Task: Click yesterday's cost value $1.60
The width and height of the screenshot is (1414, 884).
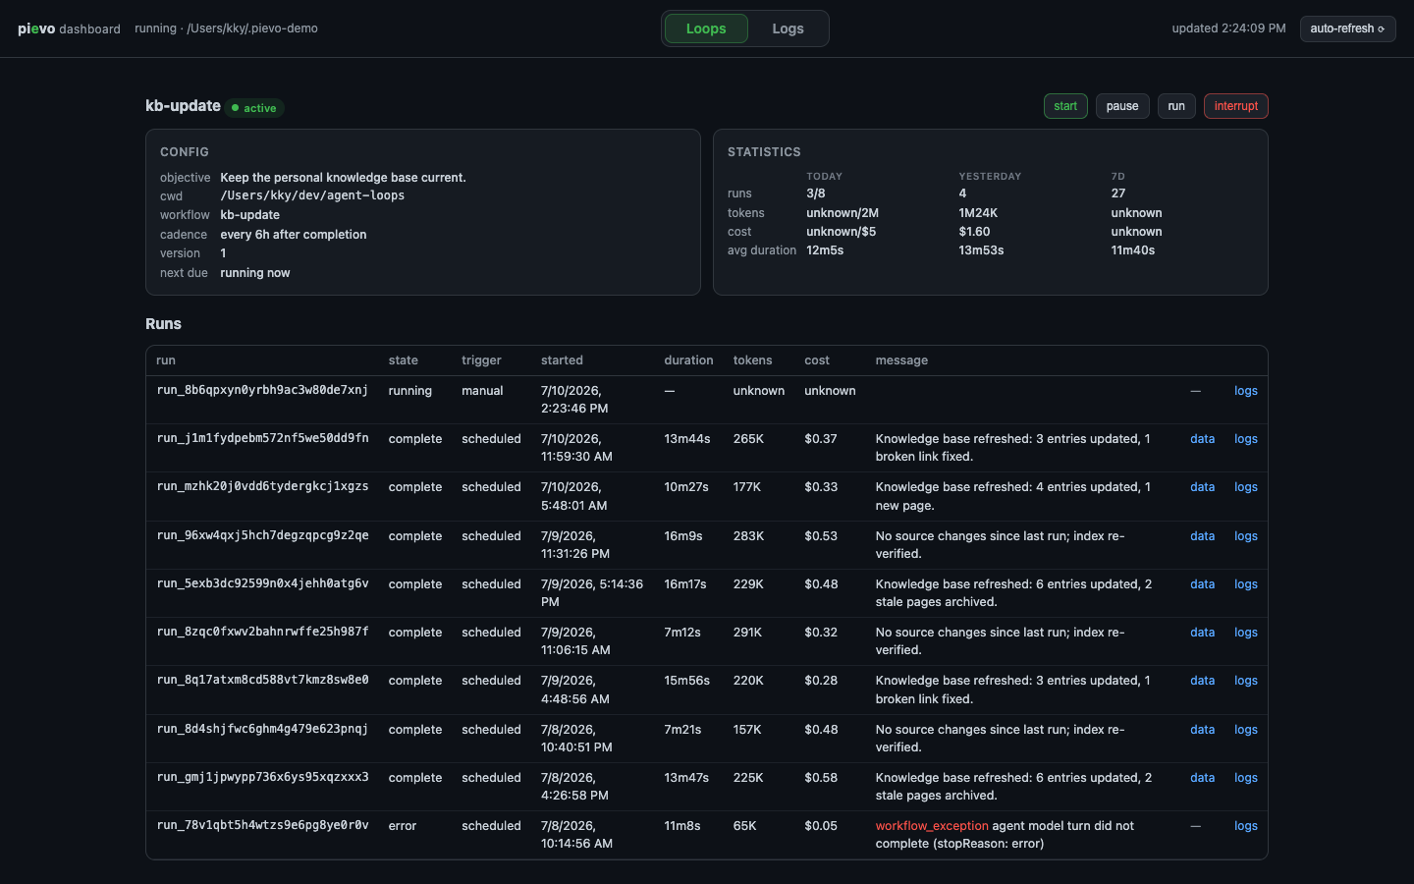Action: 974,232
